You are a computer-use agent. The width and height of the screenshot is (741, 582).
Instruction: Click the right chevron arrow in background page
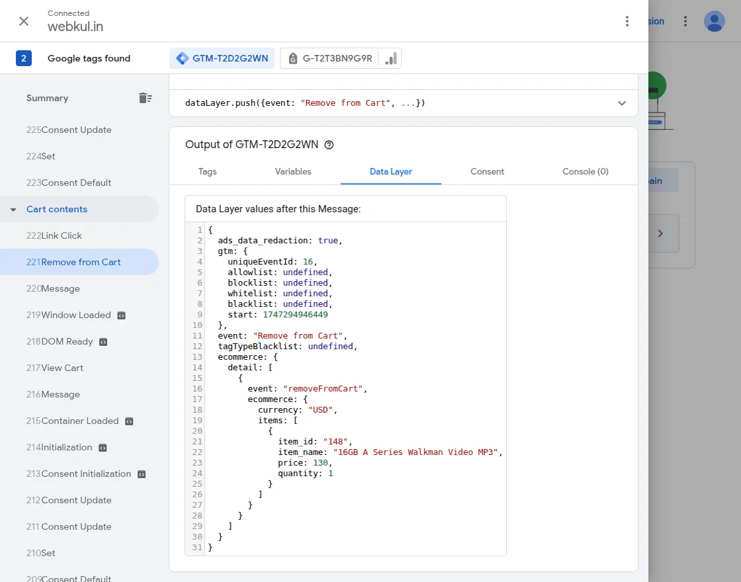(660, 233)
